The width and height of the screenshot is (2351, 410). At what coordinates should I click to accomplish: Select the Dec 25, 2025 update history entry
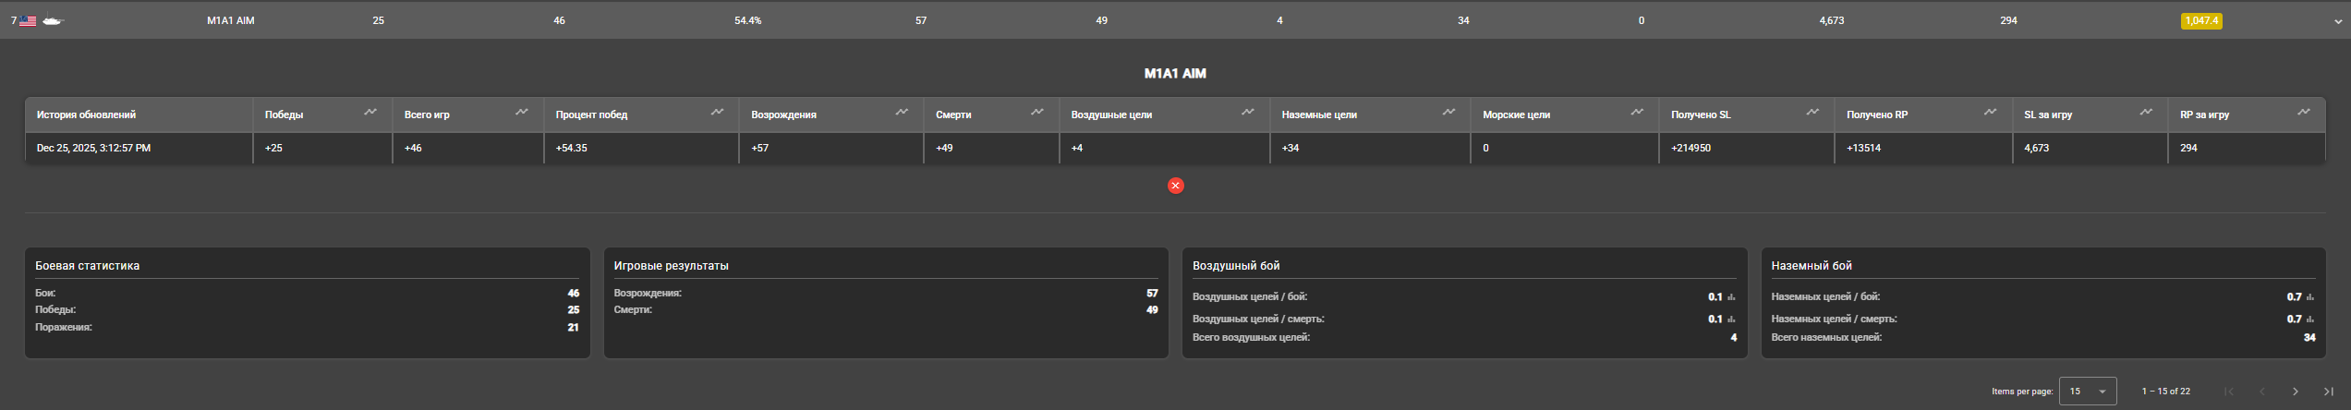pyautogui.click(x=93, y=148)
